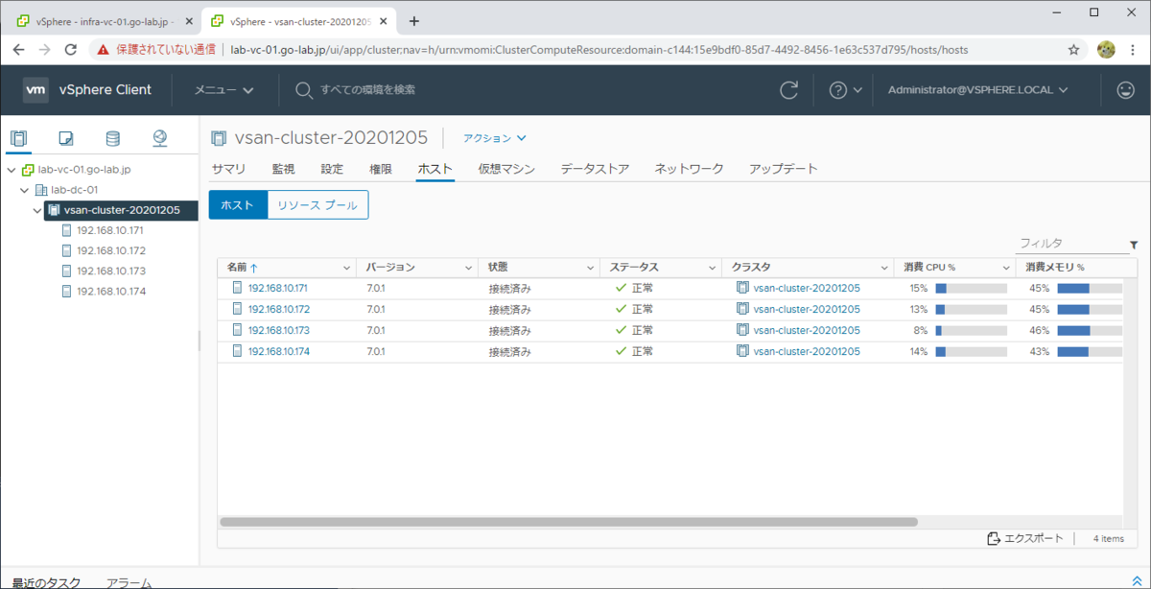Screen dimensions: 1151x589
Task: Open VMs and Templates inventory view icon
Action: point(66,139)
